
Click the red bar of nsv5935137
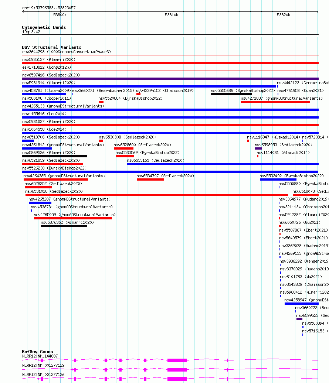point(170,63)
